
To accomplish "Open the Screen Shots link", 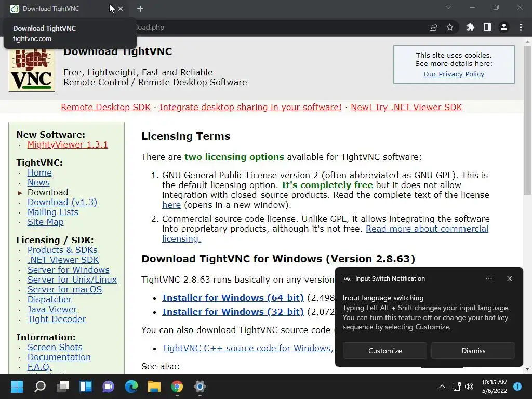I will 55,347.
